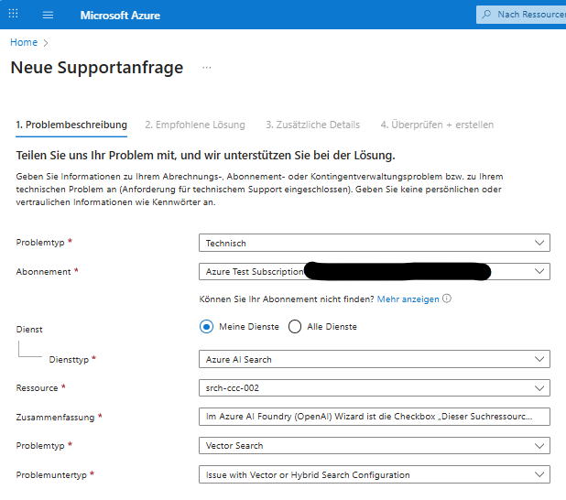Click the breadcrumb chevron after Home
This screenshot has width=566, height=500.
46,42
